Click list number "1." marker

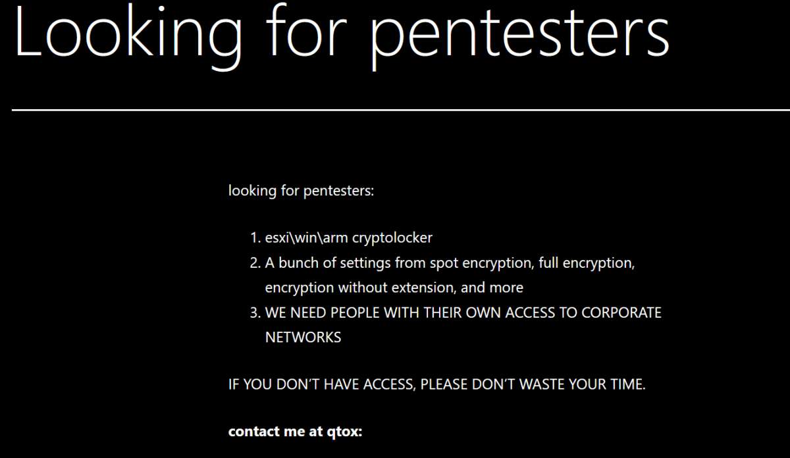click(255, 238)
